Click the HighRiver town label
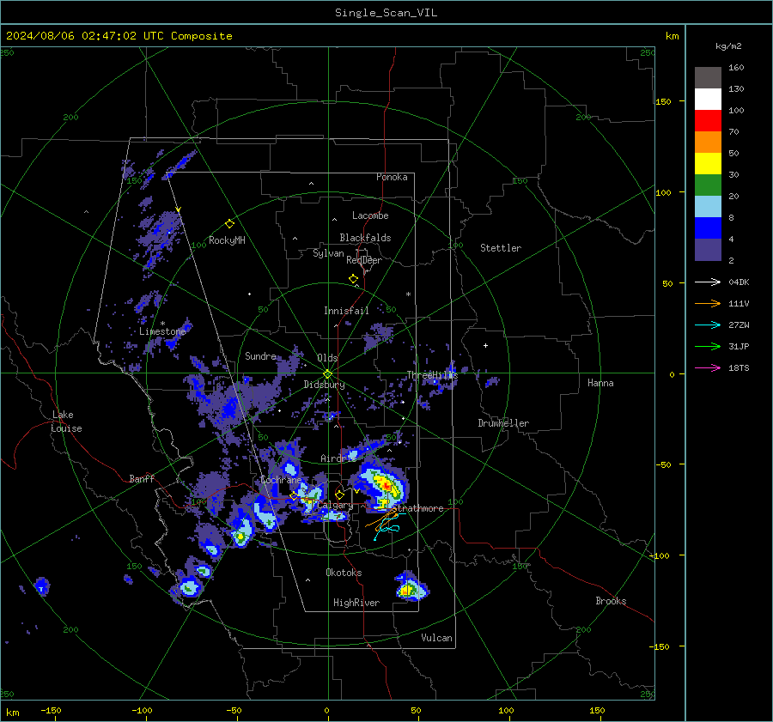The width and height of the screenshot is (773, 722). pos(356,603)
